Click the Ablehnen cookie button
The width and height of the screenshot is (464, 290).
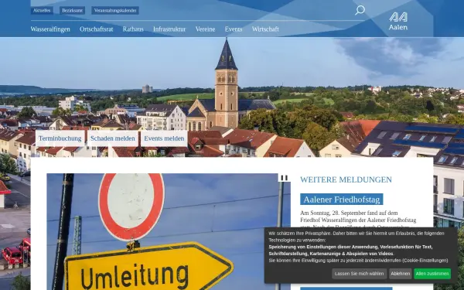400,274
